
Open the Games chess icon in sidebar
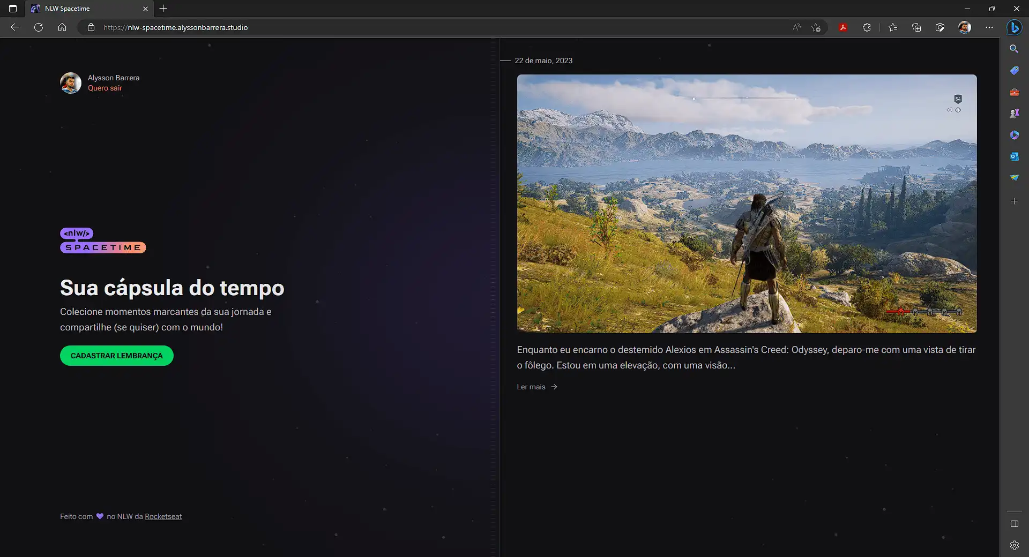pos(1015,113)
